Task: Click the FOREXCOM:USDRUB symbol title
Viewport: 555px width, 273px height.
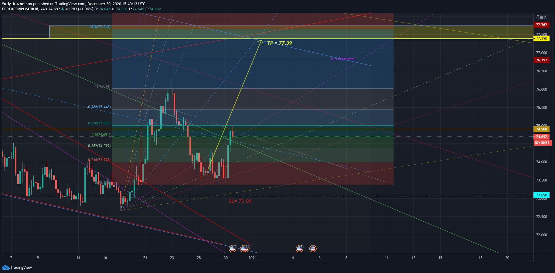Action: coord(20,9)
